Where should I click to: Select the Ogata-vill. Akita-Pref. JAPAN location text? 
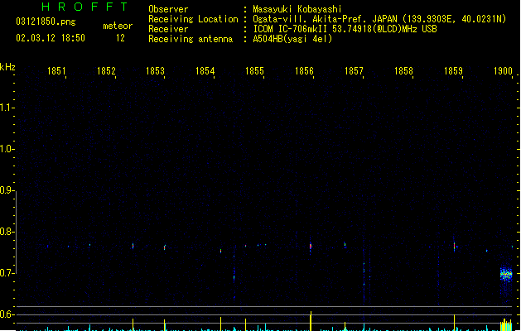coord(379,19)
